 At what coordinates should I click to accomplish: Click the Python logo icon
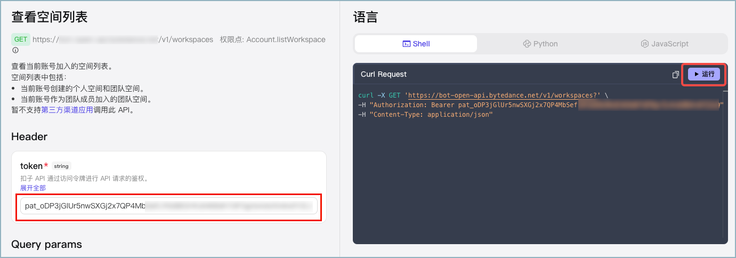[x=527, y=44]
